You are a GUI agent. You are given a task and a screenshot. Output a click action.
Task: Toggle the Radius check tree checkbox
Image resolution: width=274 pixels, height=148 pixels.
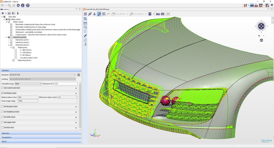coord(9,22)
